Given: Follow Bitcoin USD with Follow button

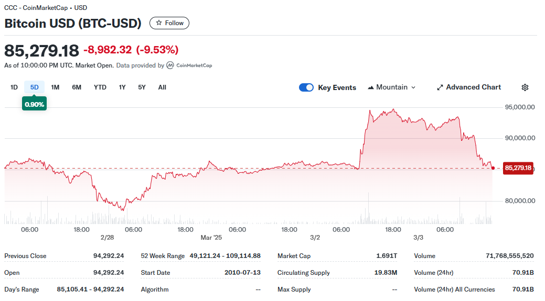Looking at the screenshot, I should pos(169,23).
